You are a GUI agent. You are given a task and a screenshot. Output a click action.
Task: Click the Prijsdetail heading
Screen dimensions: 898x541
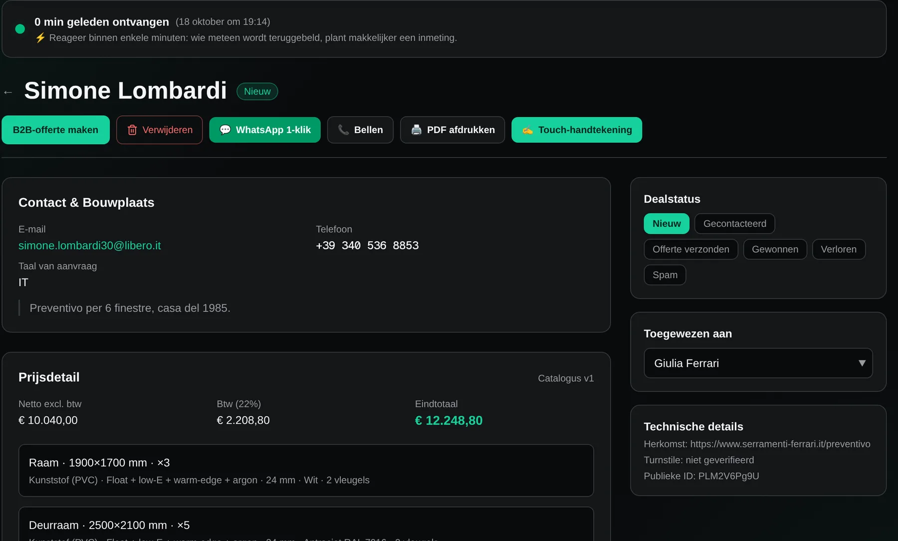pos(49,377)
